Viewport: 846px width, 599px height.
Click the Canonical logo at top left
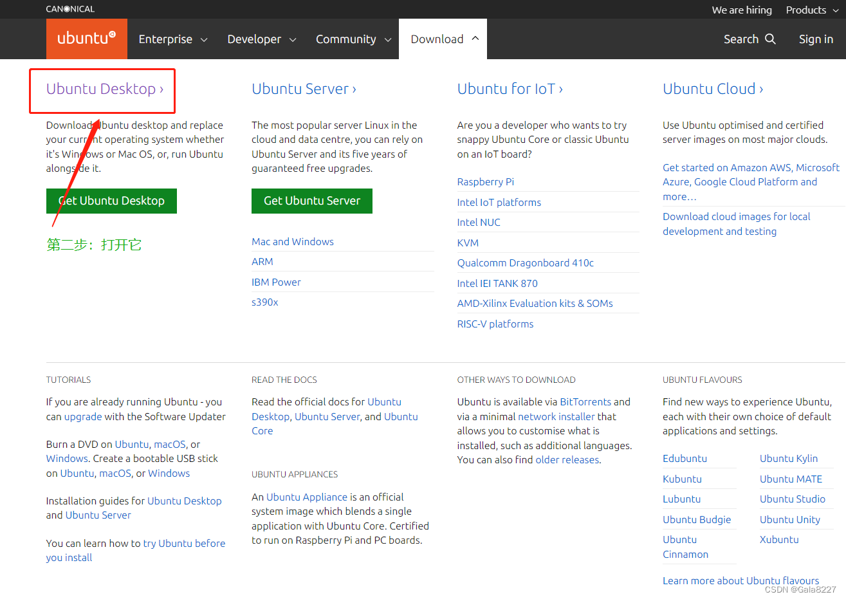click(x=70, y=9)
